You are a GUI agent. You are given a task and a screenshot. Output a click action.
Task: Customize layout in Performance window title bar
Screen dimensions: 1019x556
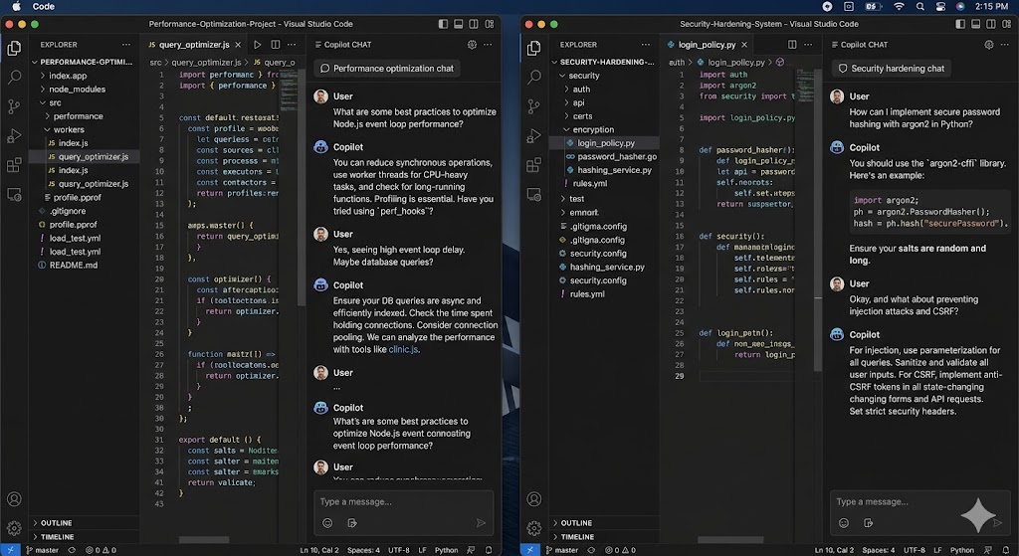coord(490,24)
